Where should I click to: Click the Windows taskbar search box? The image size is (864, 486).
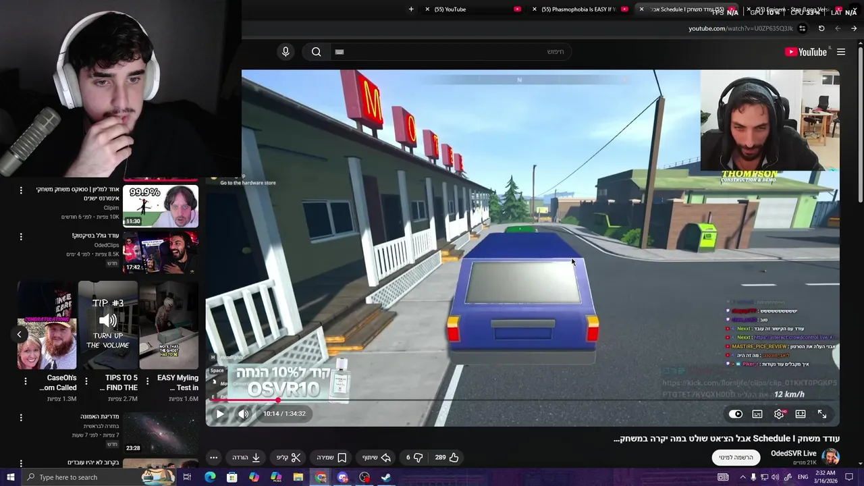(100, 477)
